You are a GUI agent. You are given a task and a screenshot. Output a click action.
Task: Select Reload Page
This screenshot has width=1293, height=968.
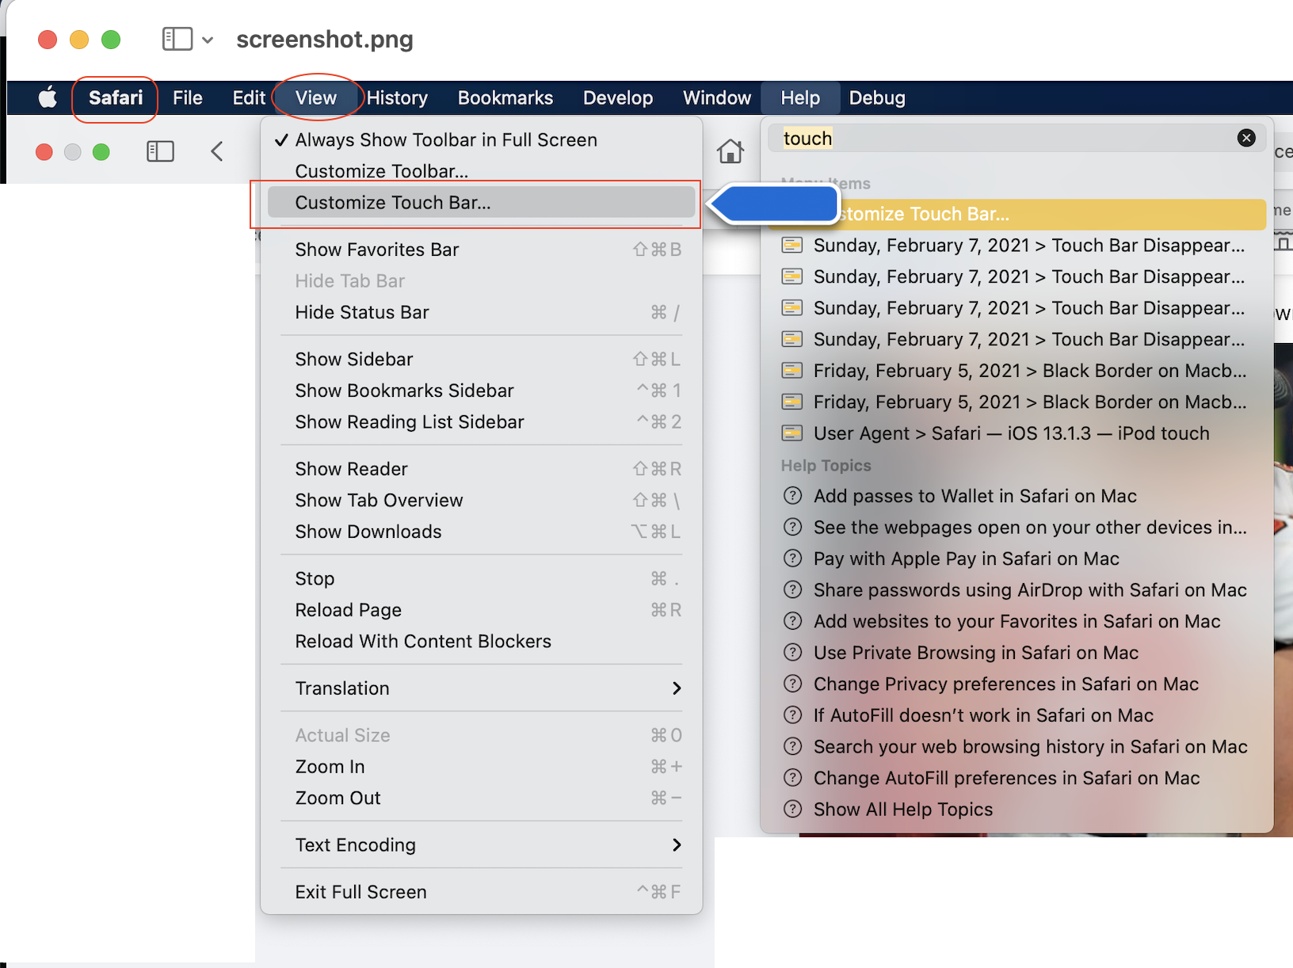481,610
